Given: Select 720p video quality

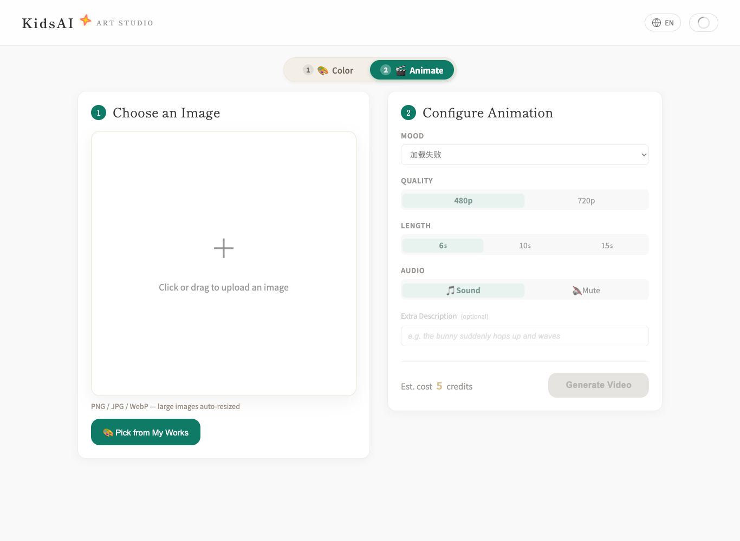Looking at the screenshot, I should tap(586, 201).
